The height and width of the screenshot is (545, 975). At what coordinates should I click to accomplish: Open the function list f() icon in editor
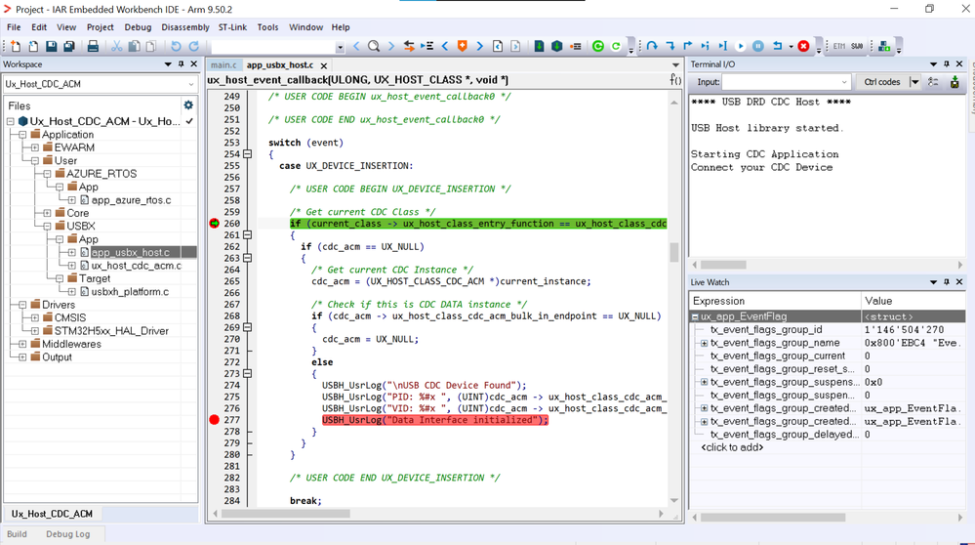[675, 80]
